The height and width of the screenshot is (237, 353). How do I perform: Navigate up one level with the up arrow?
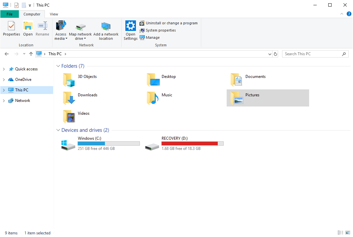[31, 54]
